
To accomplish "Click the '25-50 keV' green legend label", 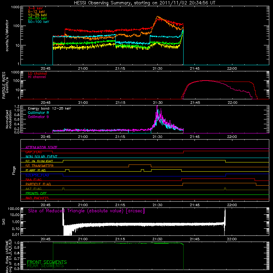I will tap(38, 18).
